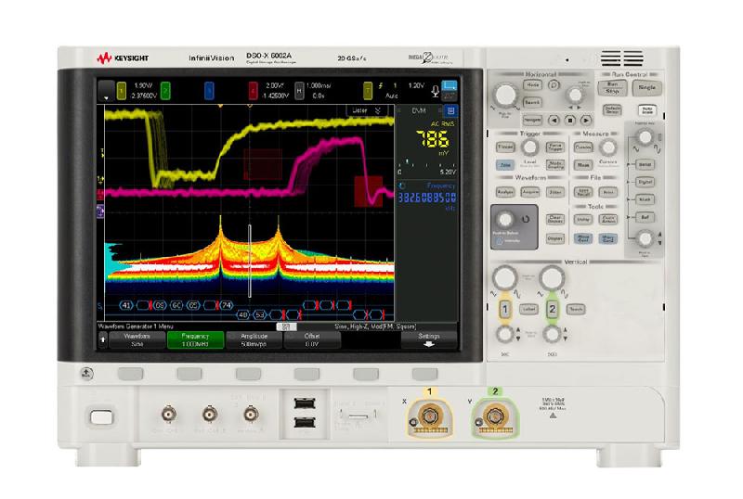743x499 pixels.
Task: Toggle the channel 1 button
Action: (x=505, y=308)
